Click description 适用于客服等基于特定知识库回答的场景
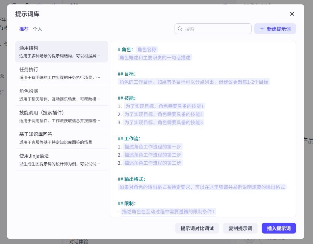The image size is (313, 244). tap(56, 142)
